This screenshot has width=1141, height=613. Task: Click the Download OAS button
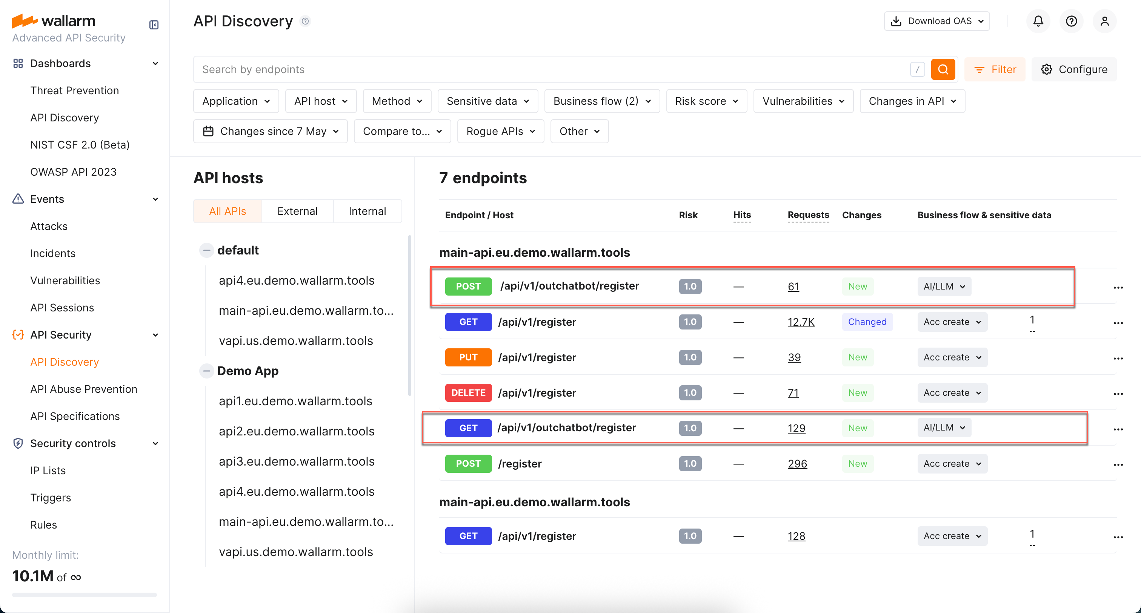(x=936, y=21)
